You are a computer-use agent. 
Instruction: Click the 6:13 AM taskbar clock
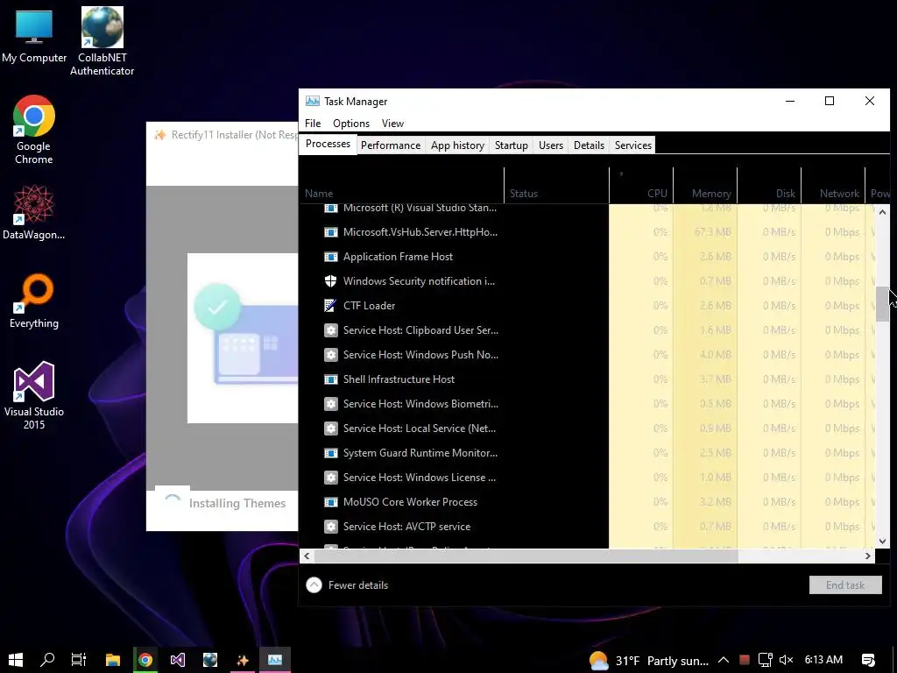(x=823, y=660)
